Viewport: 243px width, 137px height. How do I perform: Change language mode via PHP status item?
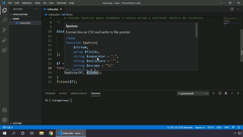click(227, 127)
